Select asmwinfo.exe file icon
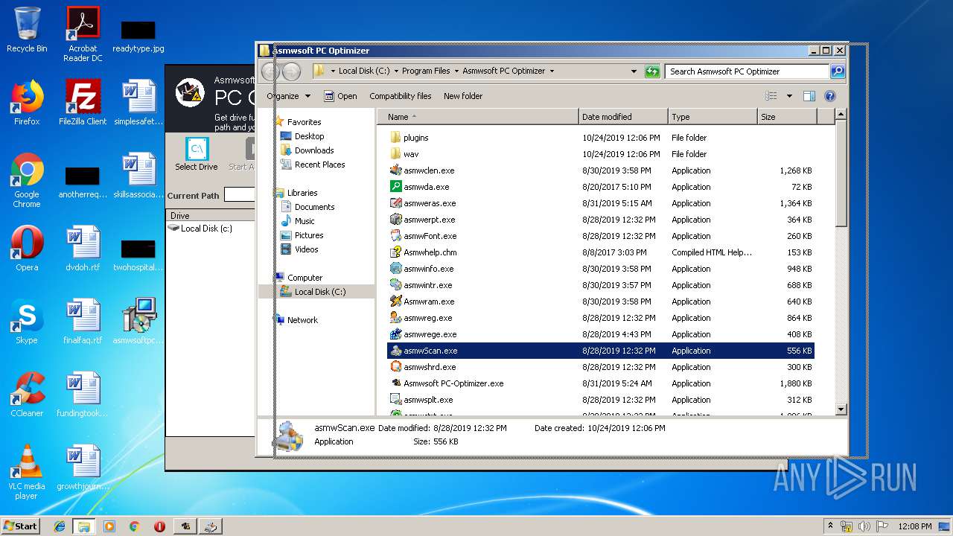Image resolution: width=953 pixels, height=536 pixels. coord(396,269)
